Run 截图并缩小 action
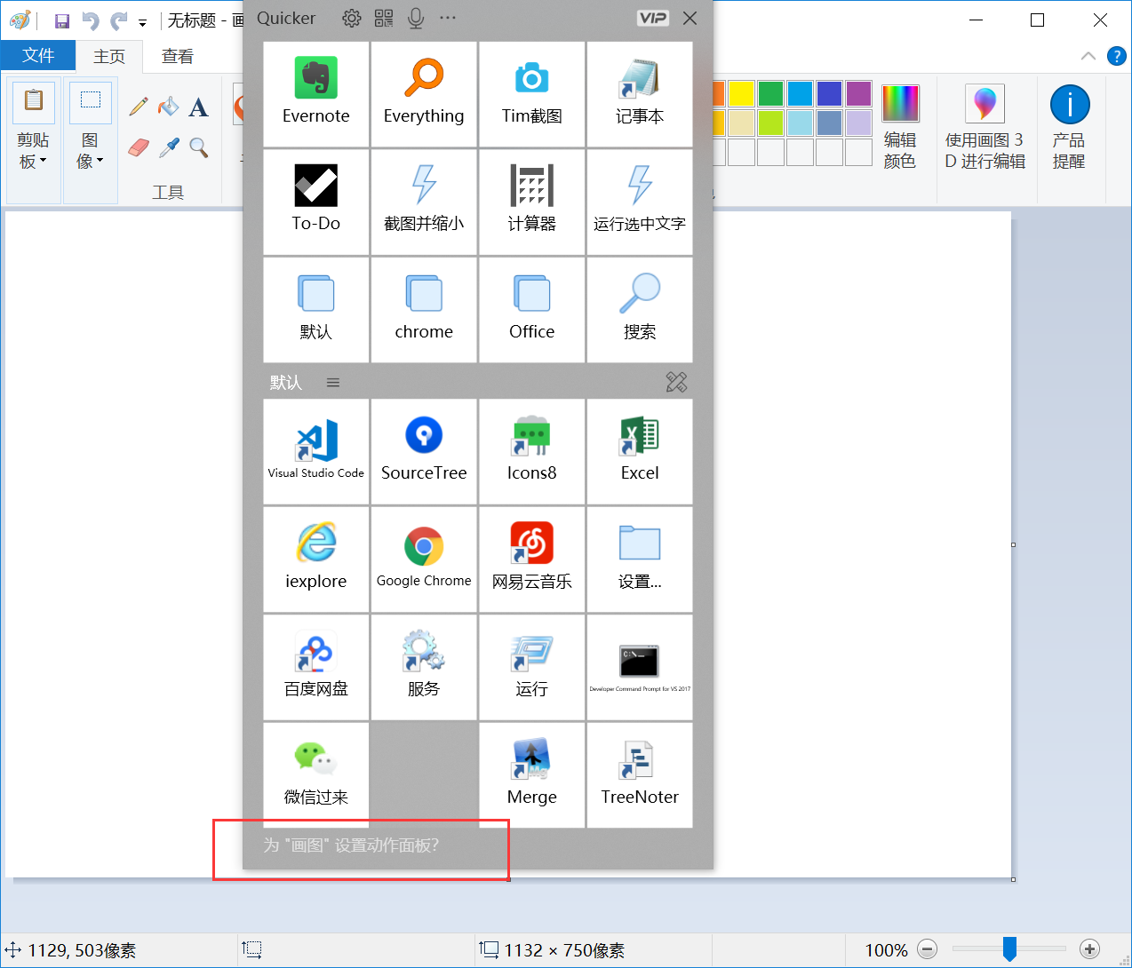 424,202
